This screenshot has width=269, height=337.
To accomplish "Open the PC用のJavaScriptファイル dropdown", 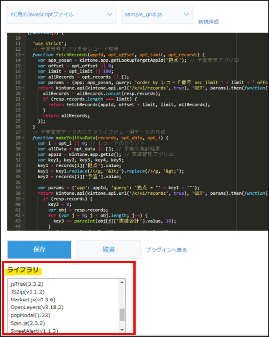I will (61, 14).
